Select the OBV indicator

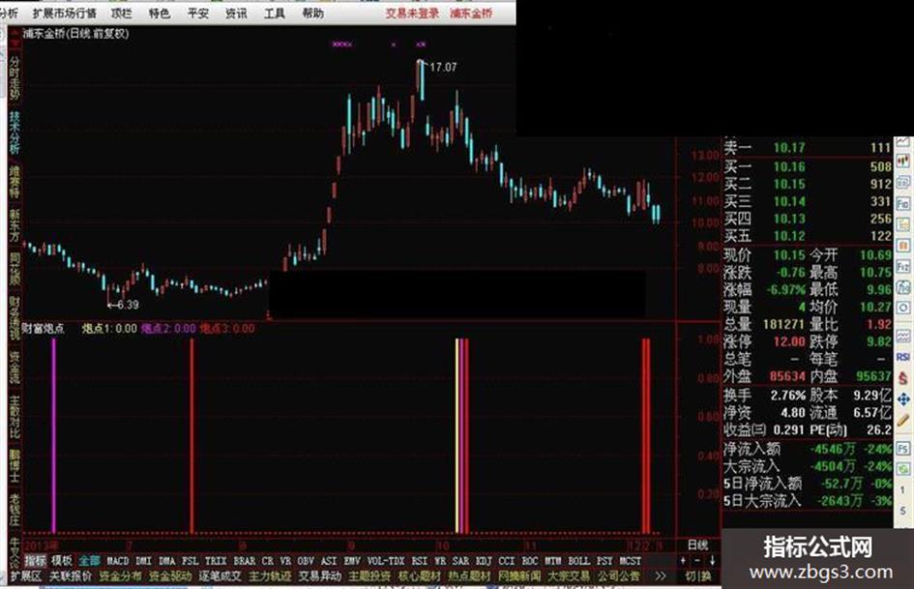[306, 560]
